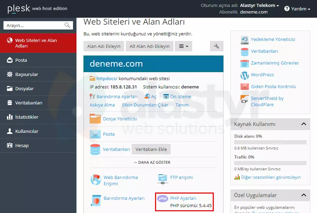
Task: Click the WordPress logo icon
Action: (245, 75)
